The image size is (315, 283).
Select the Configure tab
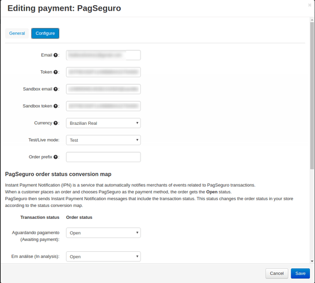pyautogui.click(x=45, y=33)
